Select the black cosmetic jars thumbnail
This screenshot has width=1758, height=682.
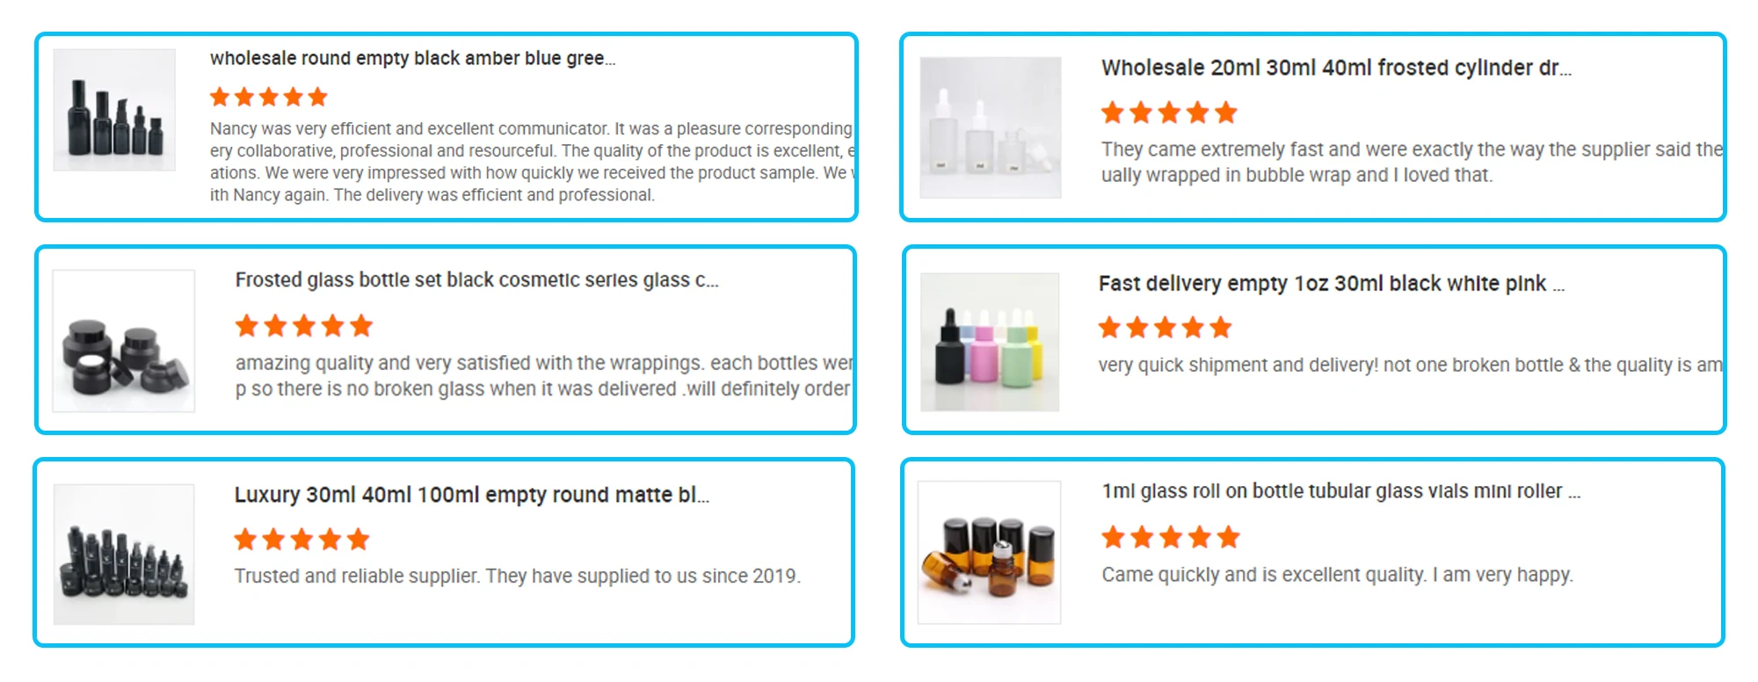click(124, 341)
